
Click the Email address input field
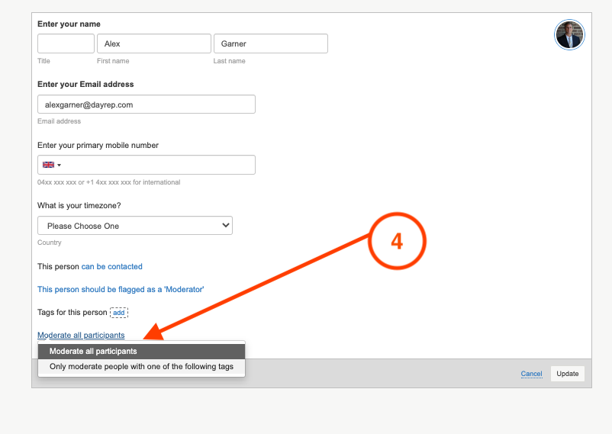(x=146, y=104)
